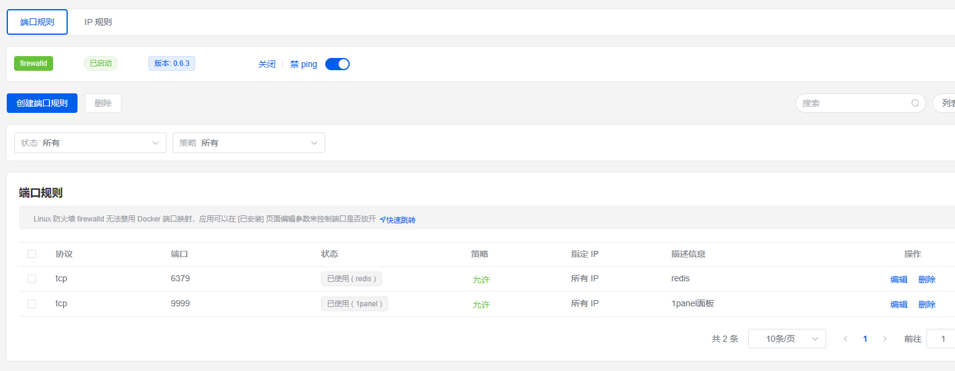Click the 描述信息 column header

click(688, 254)
